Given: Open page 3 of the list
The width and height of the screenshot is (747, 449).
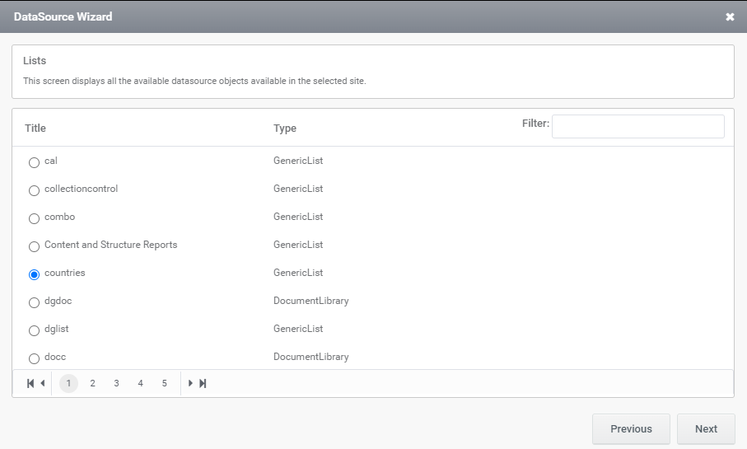Looking at the screenshot, I should coord(116,383).
